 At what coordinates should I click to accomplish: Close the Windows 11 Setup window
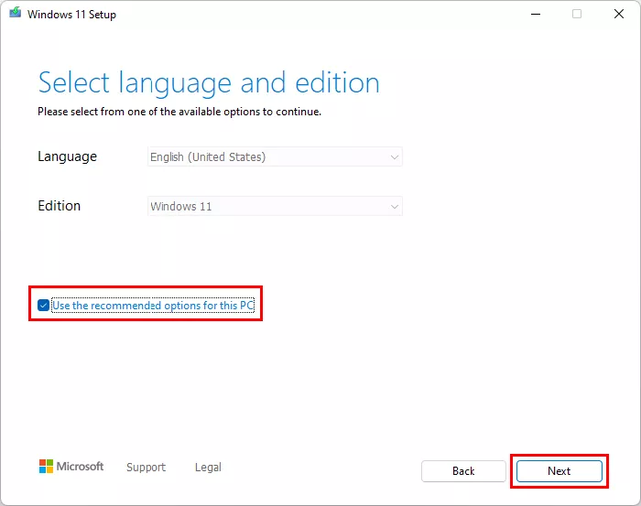[x=619, y=14]
